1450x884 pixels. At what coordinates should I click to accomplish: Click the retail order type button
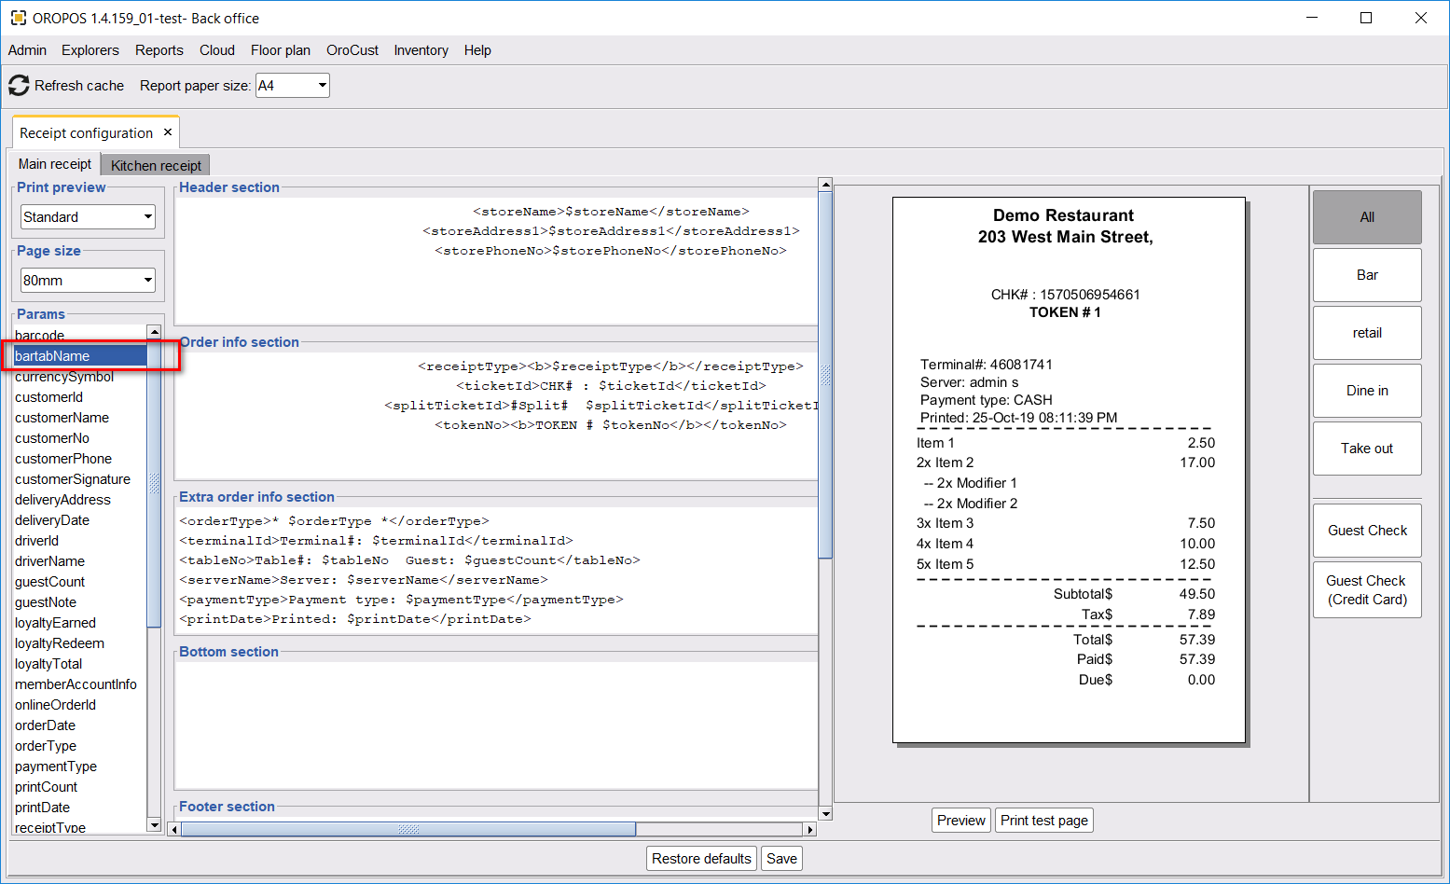point(1367,333)
